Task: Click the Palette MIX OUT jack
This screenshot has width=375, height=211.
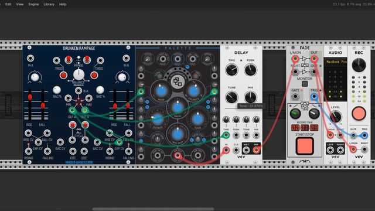Action: tap(177, 155)
